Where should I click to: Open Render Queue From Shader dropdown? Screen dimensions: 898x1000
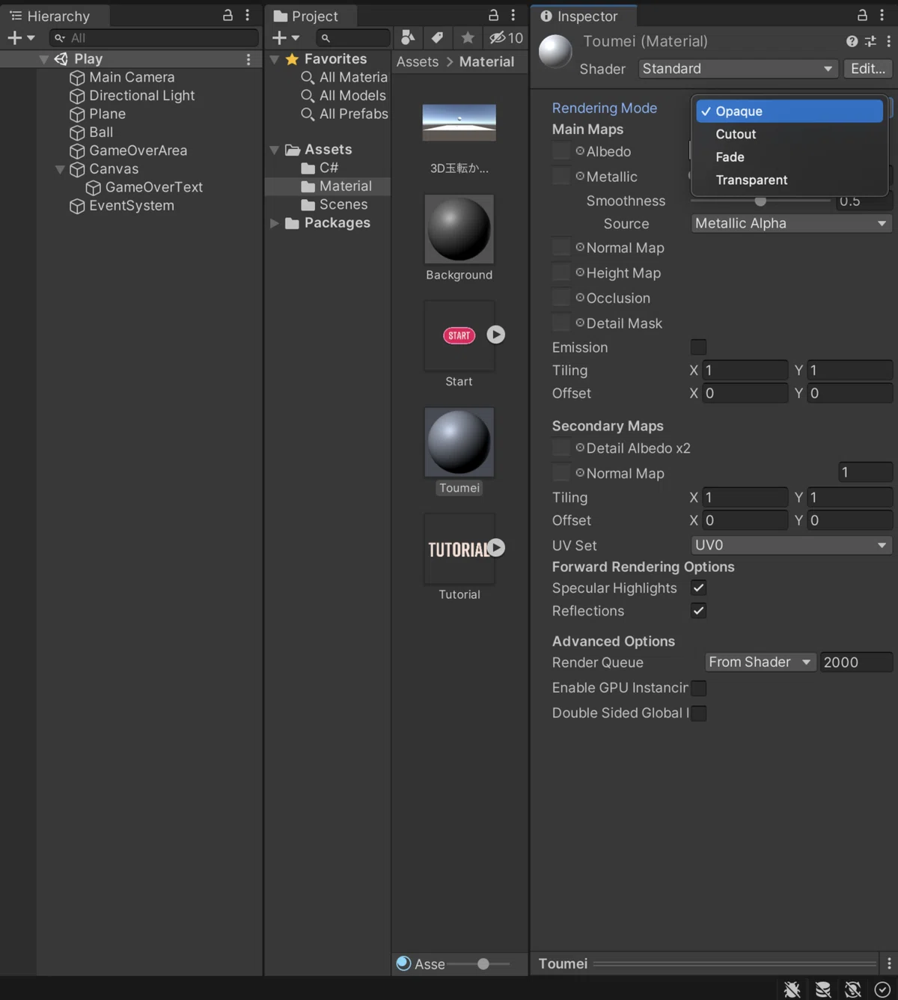pyautogui.click(x=760, y=662)
